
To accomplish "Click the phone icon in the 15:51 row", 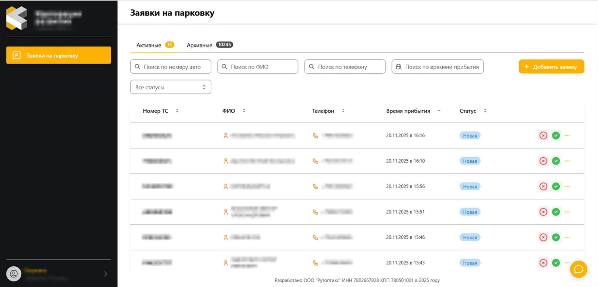I will tap(315, 212).
